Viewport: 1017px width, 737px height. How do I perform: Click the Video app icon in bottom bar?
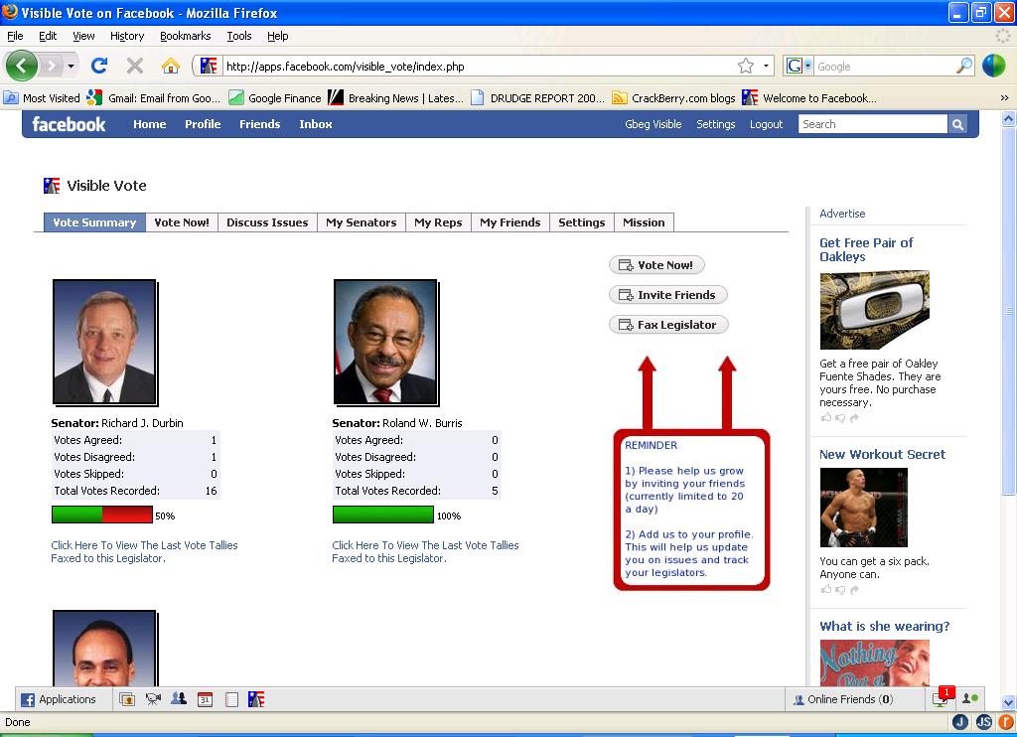pyautogui.click(x=153, y=699)
